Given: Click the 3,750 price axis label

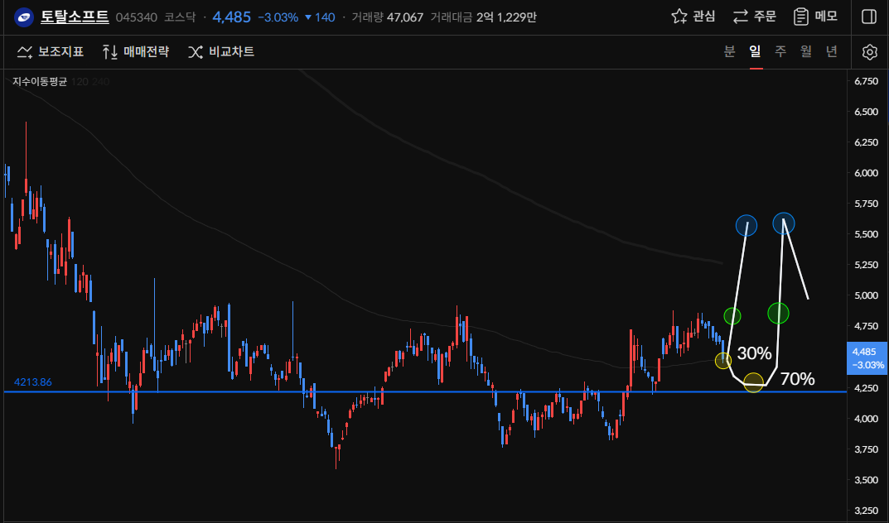Looking at the screenshot, I should click(x=867, y=449).
